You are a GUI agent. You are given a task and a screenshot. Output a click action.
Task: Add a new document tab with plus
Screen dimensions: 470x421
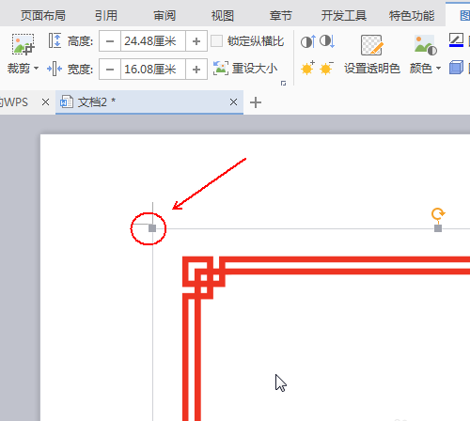[x=256, y=102]
